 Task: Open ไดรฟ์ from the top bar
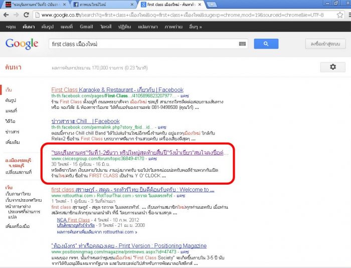pyautogui.click(x=106, y=27)
